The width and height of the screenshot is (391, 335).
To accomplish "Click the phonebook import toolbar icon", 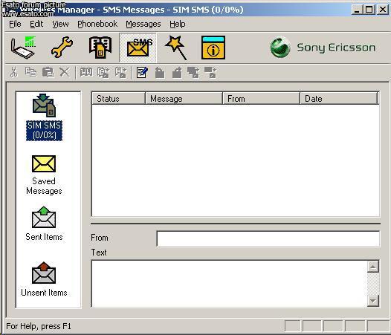I will [103, 73].
